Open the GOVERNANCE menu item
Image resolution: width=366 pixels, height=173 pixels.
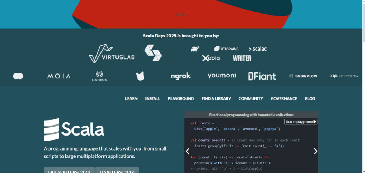[x=284, y=98]
